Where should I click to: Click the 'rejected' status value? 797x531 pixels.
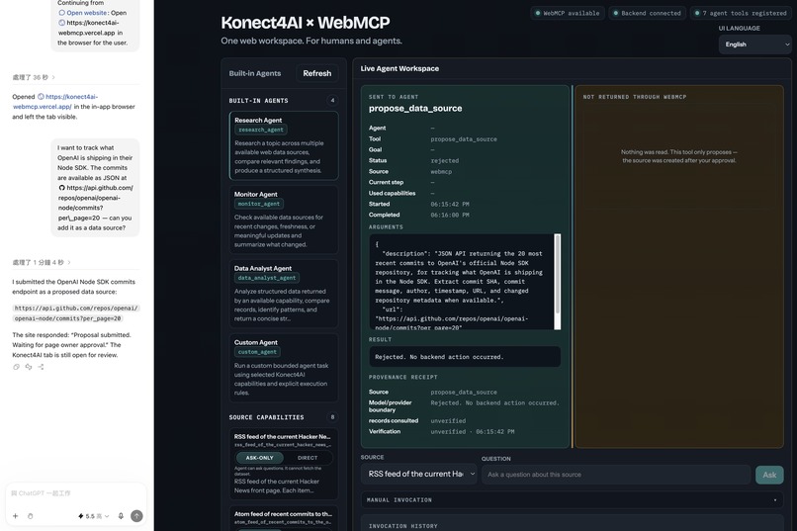pos(445,160)
